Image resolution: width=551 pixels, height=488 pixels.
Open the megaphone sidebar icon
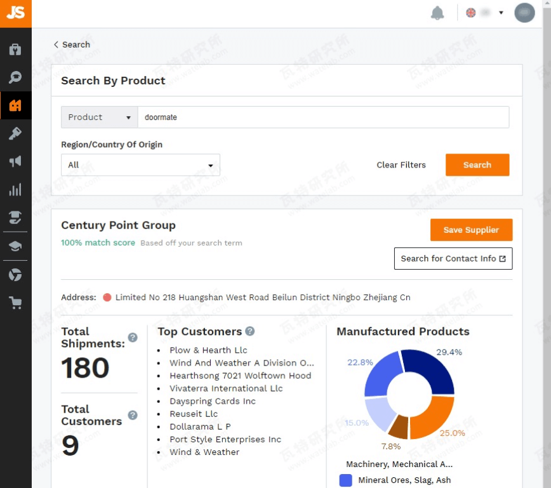pos(15,161)
